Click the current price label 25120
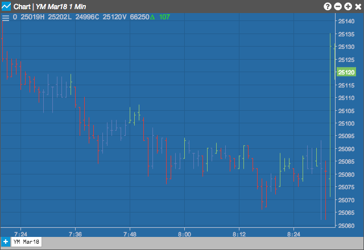Image resolution: width=364 pixels, height=250 pixels. [346, 72]
